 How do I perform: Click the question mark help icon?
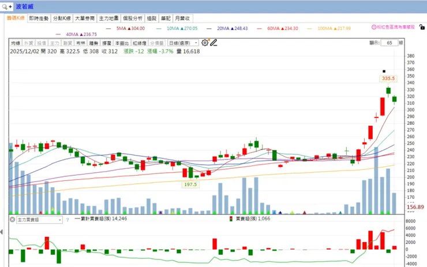[68, 220]
